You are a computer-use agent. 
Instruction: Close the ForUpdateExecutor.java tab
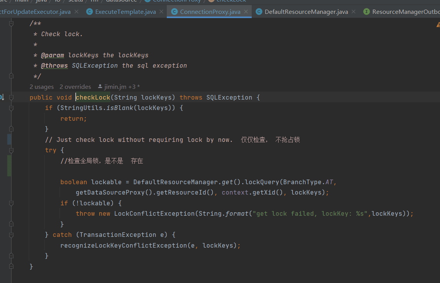(x=76, y=12)
